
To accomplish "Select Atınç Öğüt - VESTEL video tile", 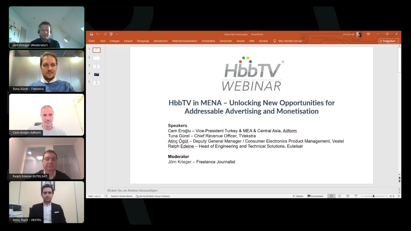I will (x=47, y=202).
